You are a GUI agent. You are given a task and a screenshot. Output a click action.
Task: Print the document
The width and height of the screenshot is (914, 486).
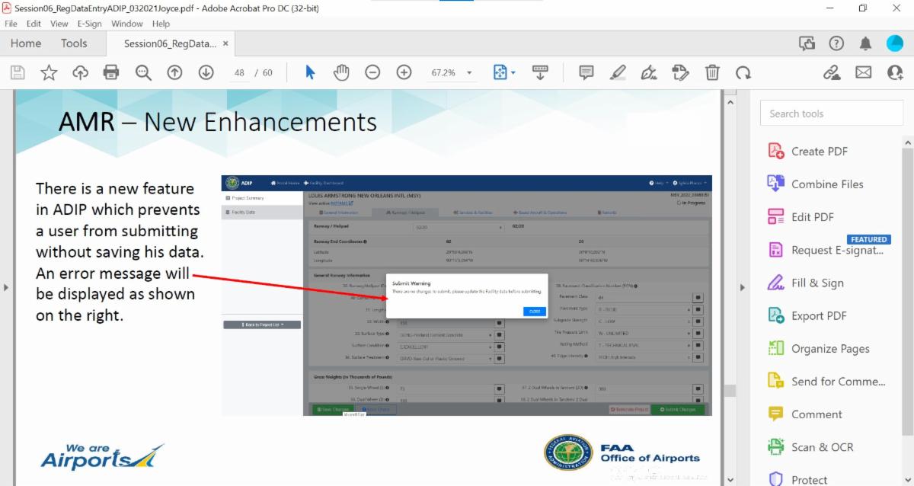111,72
